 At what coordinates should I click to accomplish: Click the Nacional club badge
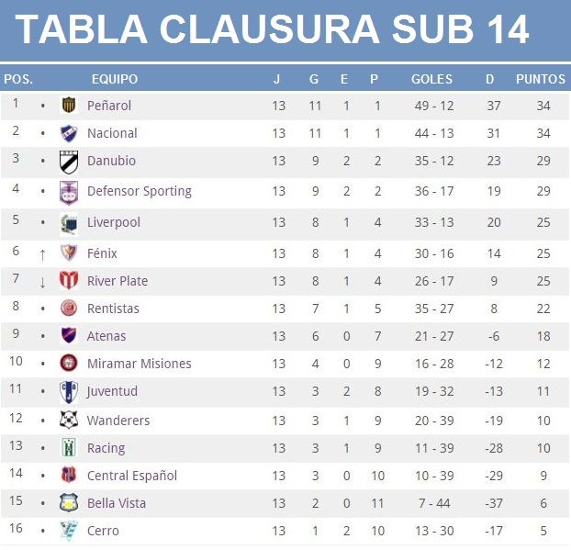(x=69, y=133)
